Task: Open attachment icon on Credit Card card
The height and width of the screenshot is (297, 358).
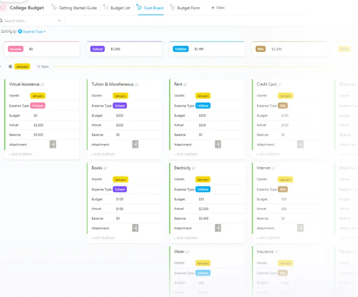Action: (301, 145)
